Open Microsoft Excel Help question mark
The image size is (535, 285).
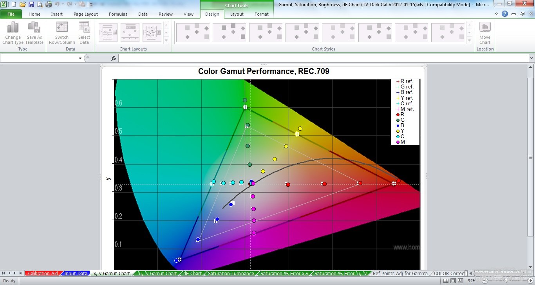505,14
